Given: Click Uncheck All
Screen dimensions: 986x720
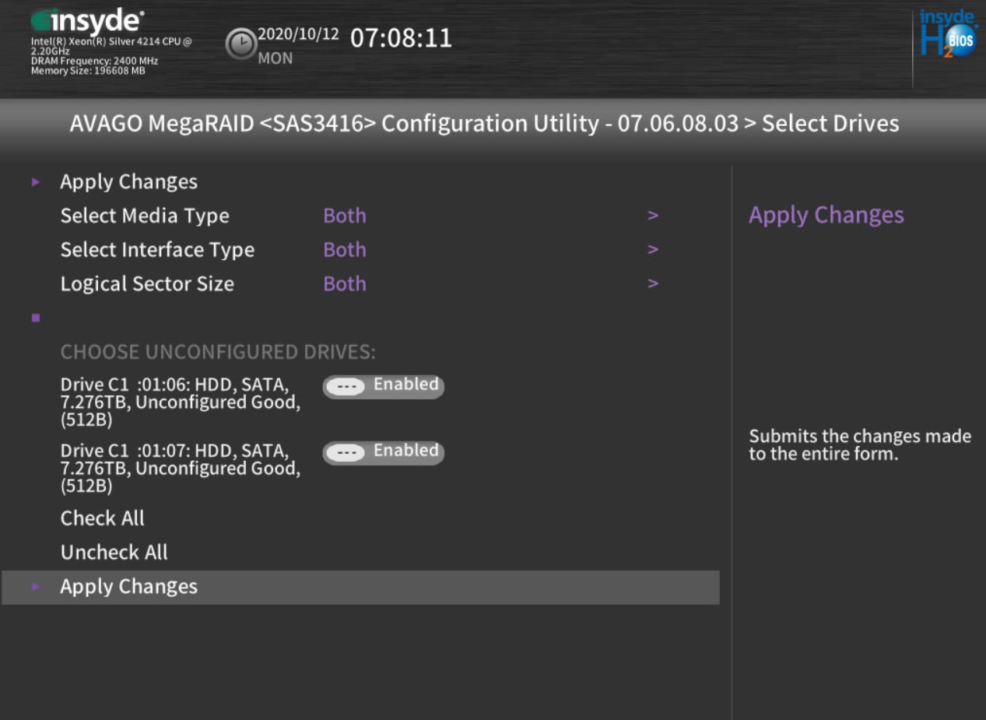Looking at the screenshot, I should tap(114, 553).
